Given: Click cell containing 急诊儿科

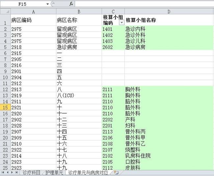Looking at the screenshot, I should (x=169, y=41).
